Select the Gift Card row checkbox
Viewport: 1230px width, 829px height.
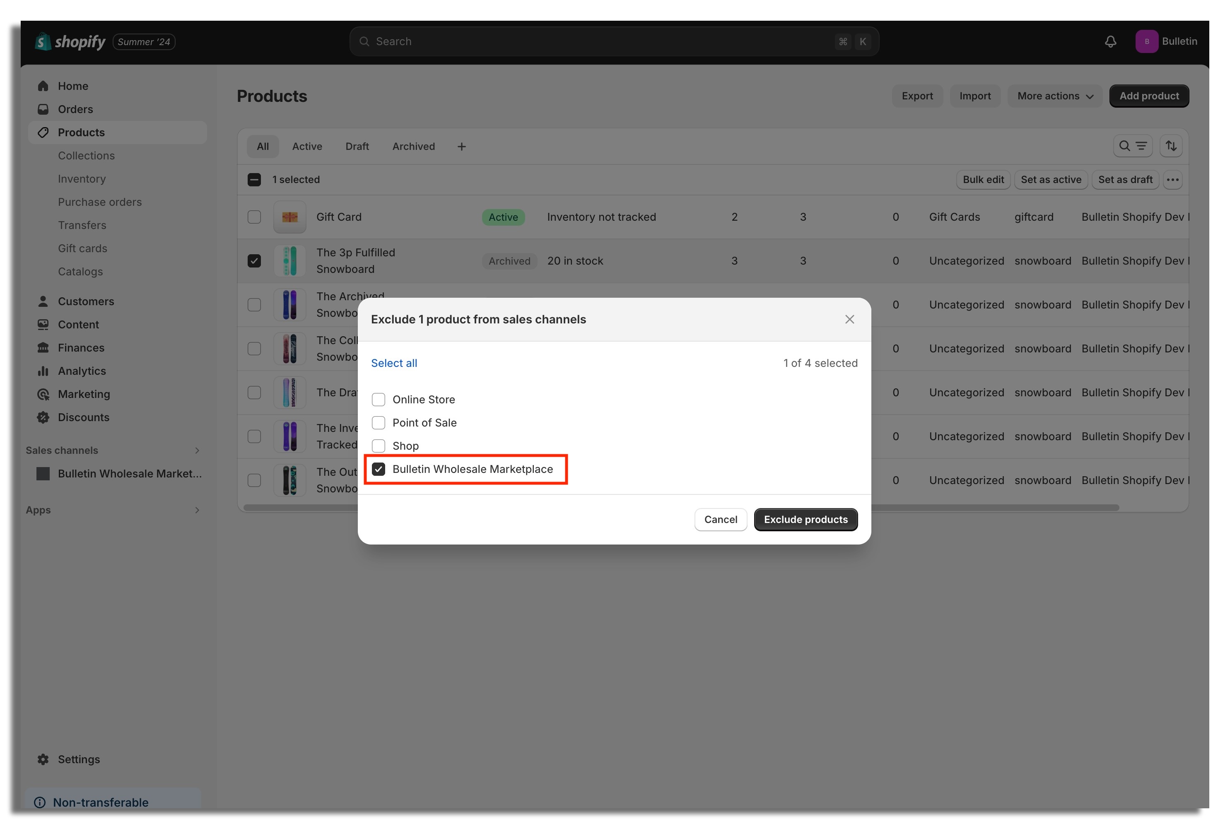tap(254, 217)
